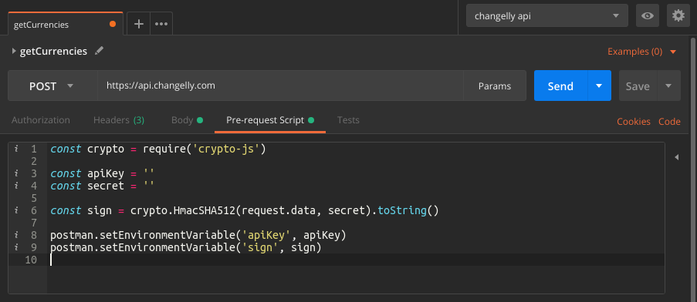This screenshot has height=302, width=697.
Task: Open Save options dropdown arrow
Action: [x=668, y=86]
